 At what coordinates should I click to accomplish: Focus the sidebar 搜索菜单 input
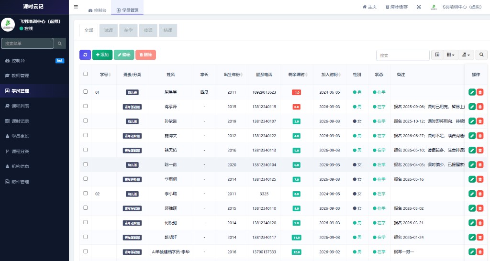[27, 43]
